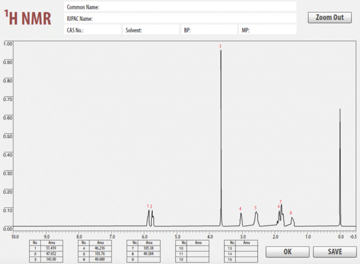Select area cell for peak 11
Image resolution: width=360 pixels, height=264 pixels.
pyautogui.click(x=198, y=254)
